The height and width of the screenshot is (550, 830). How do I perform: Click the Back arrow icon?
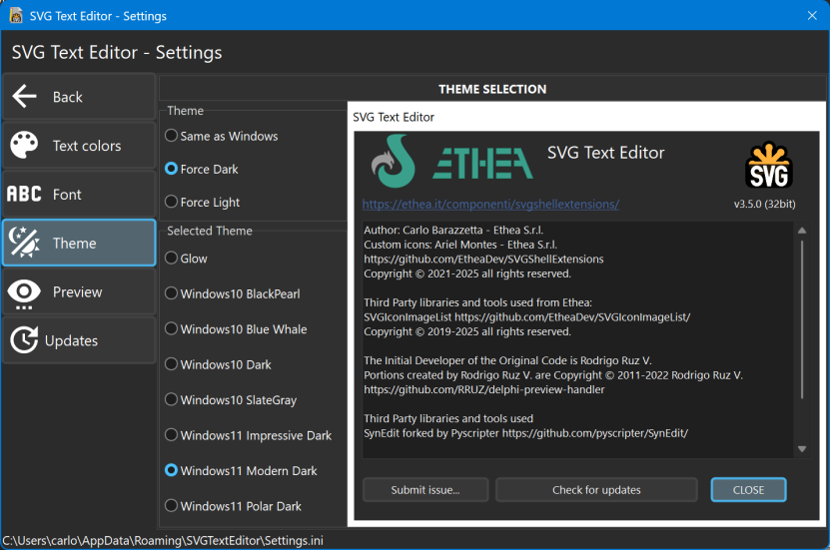pos(24,97)
